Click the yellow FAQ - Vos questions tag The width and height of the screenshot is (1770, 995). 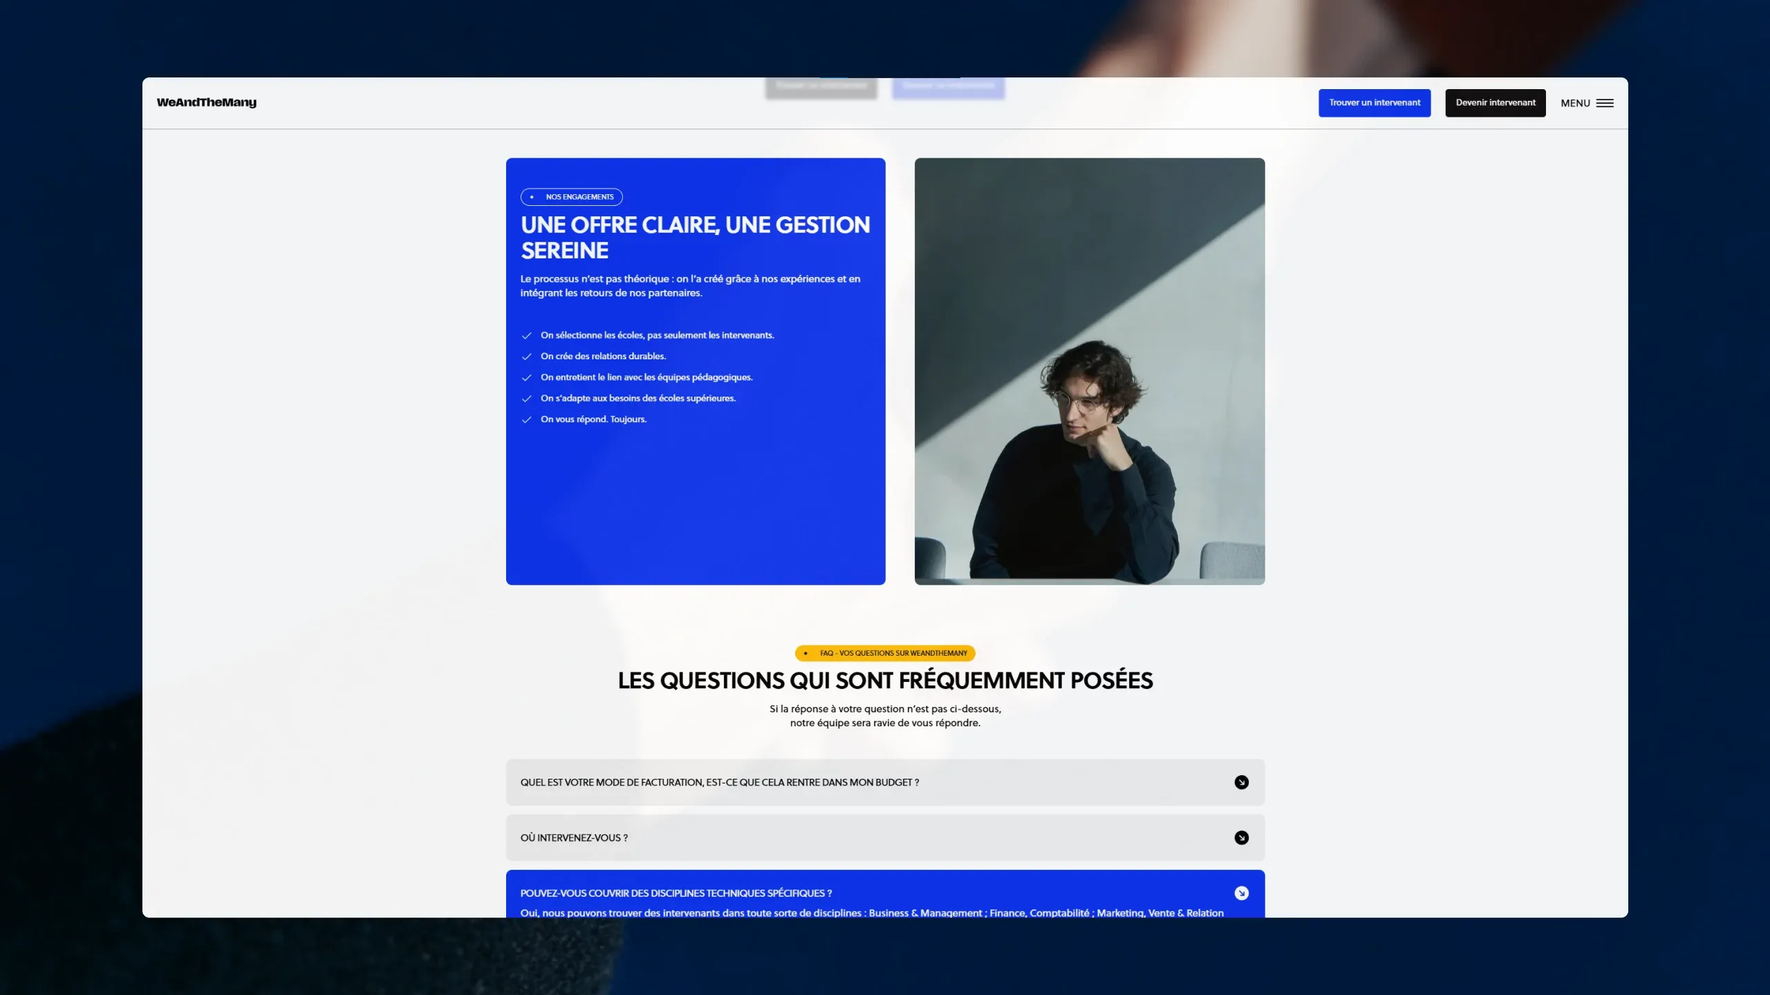[x=885, y=653]
